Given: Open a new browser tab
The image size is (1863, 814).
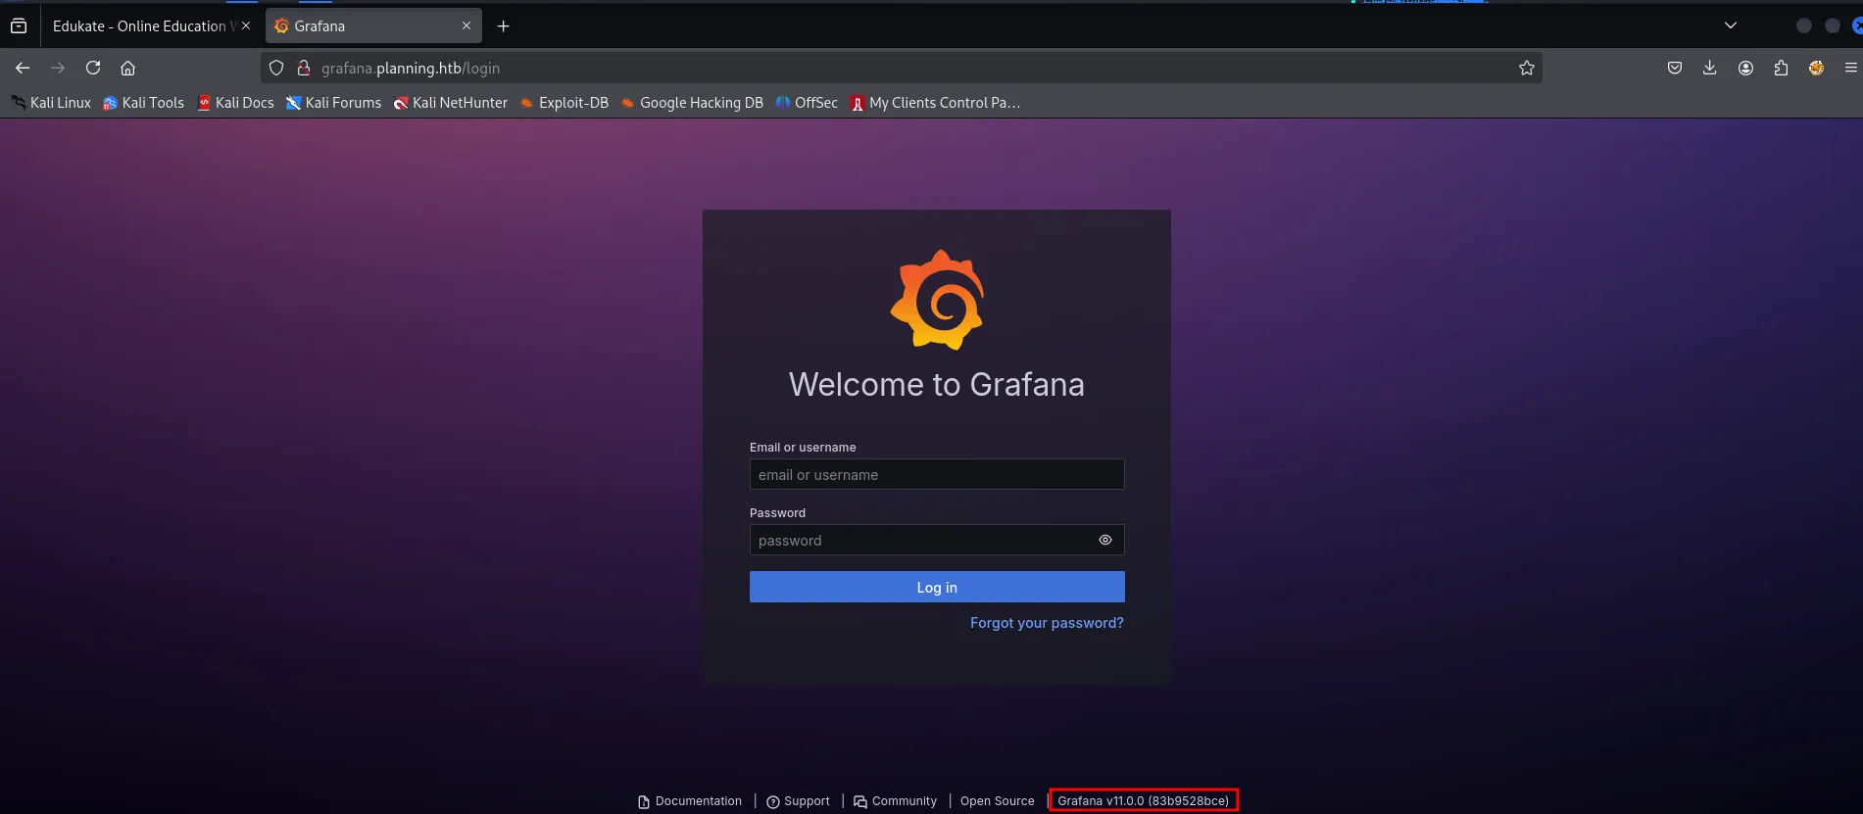Looking at the screenshot, I should (x=504, y=26).
